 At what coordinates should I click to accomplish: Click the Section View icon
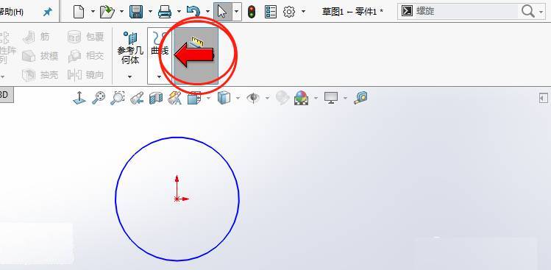[156, 98]
